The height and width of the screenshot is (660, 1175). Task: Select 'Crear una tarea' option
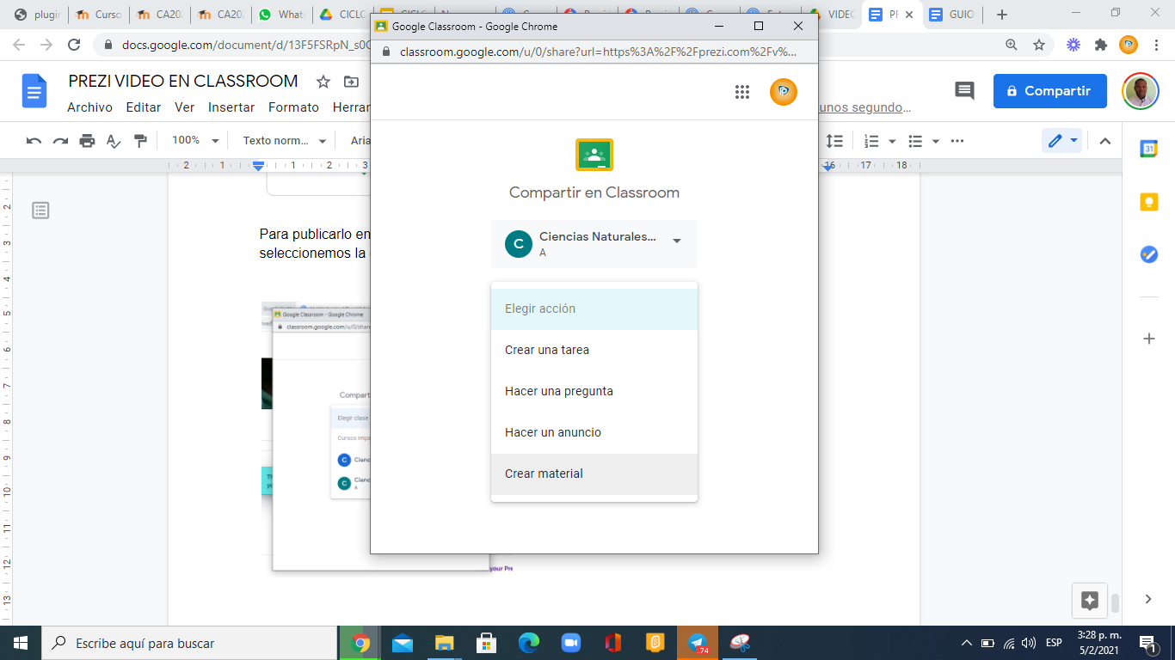coord(594,350)
